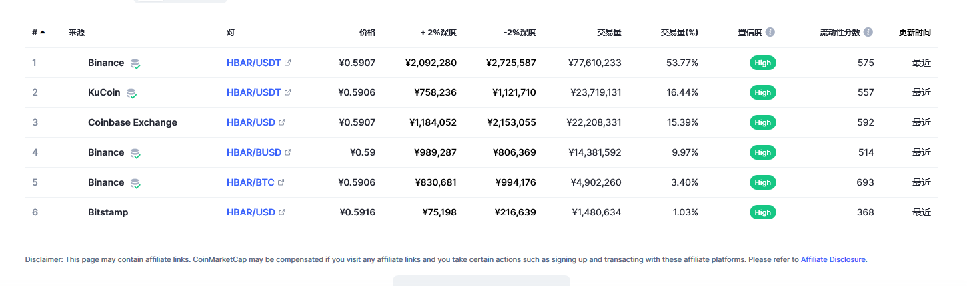
Task: Click the verified reserve icon beside KuCoin
Action: [x=131, y=93]
